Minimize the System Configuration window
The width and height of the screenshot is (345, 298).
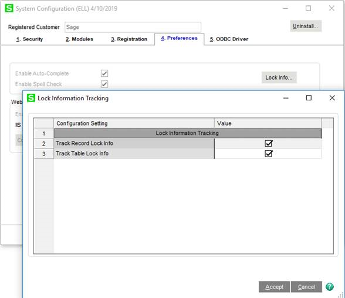pos(285,8)
